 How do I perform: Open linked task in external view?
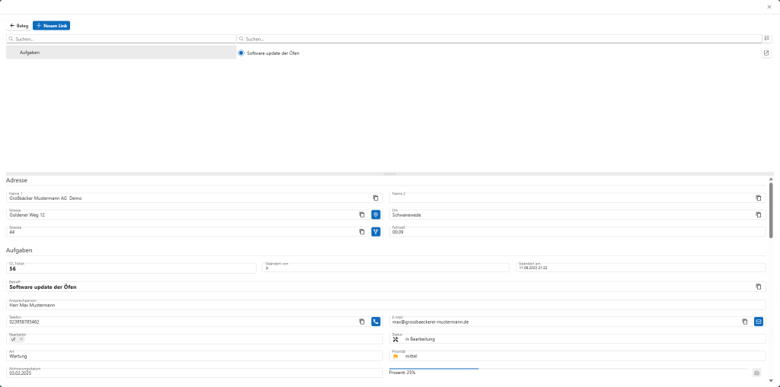[x=766, y=53]
